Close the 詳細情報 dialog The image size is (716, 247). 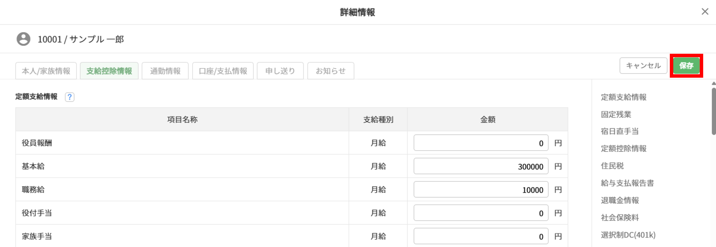705,12
